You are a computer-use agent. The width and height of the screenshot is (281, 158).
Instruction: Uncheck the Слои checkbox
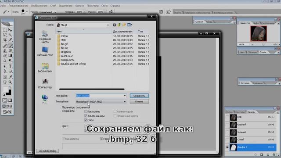[86, 120]
